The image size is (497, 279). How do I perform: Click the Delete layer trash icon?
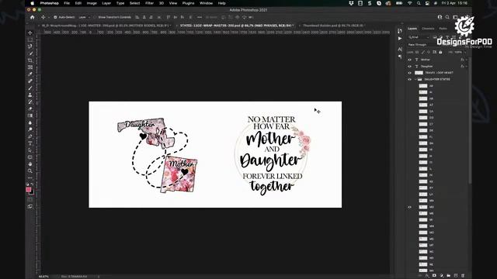point(463,276)
